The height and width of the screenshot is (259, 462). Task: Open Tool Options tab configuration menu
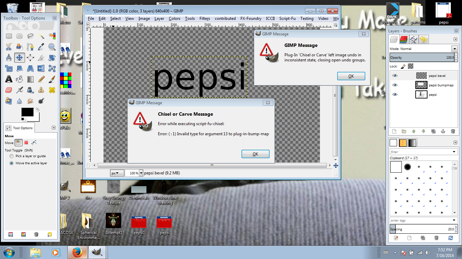(53, 128)
